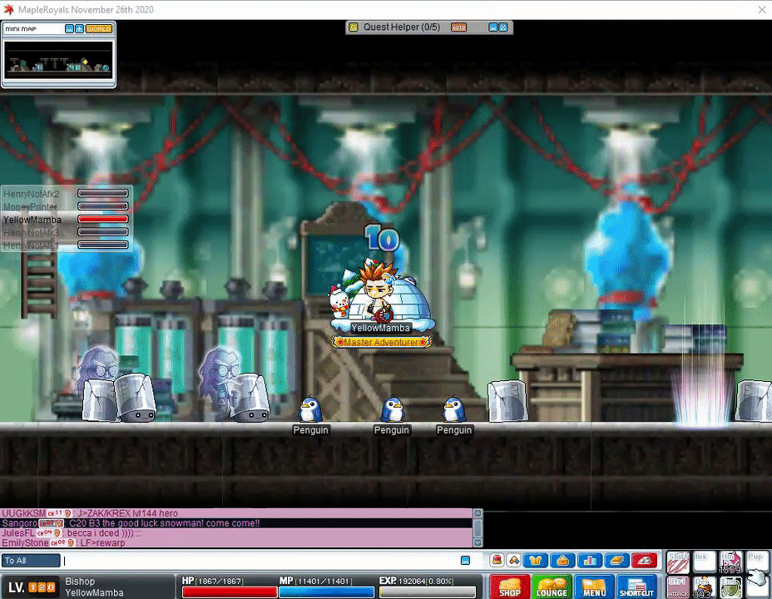Click the Bishop job label
The width and height of the screenshot is (772, 599).
[80, 582]
